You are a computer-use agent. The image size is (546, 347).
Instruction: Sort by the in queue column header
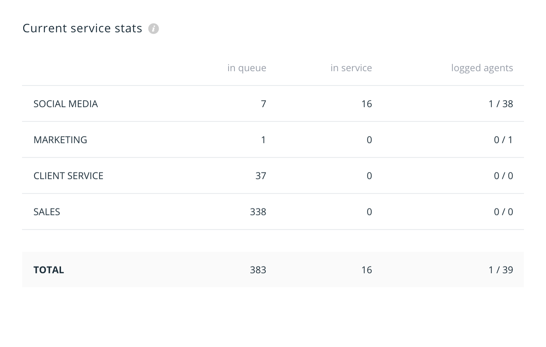(247, 68)
